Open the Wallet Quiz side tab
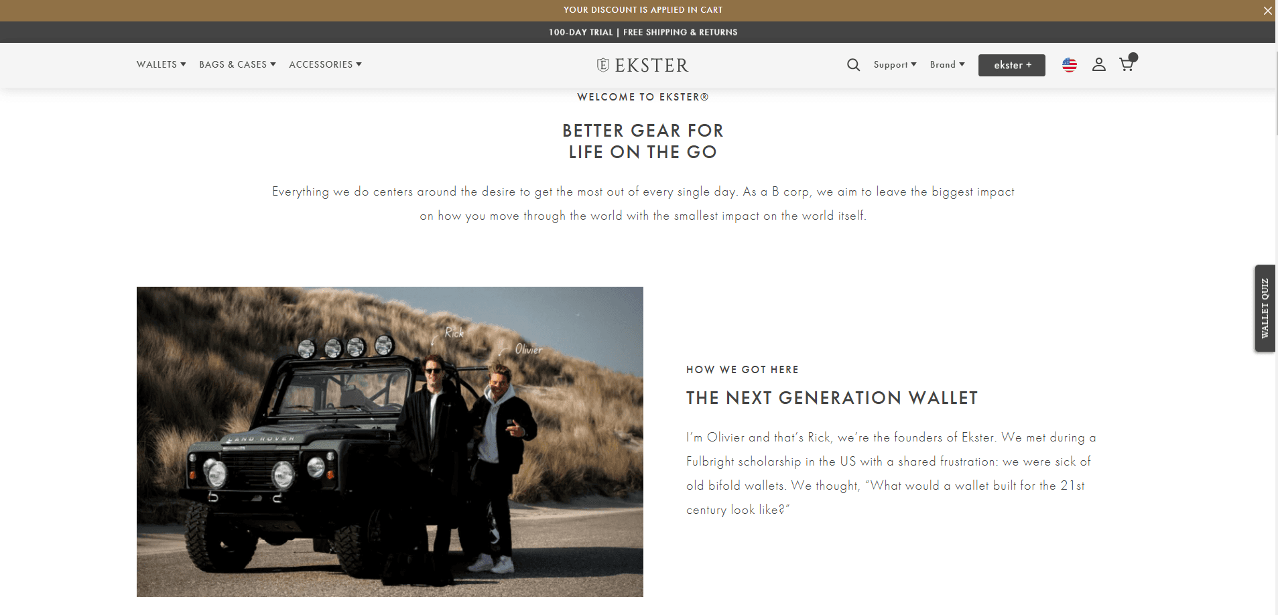Viewport: 1278px width, 615px height. coord(1265,308)
